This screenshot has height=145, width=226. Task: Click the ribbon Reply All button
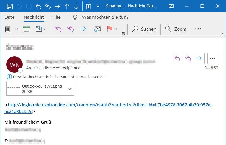pyautogui.click(x=70, y=29)
